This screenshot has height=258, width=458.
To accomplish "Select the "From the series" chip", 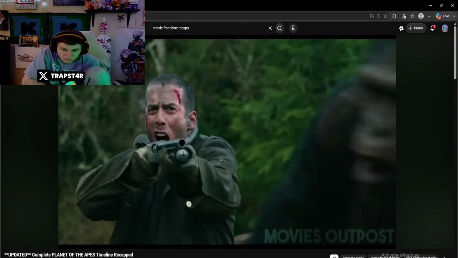I will pyautogui.click(x=353, y=257).
